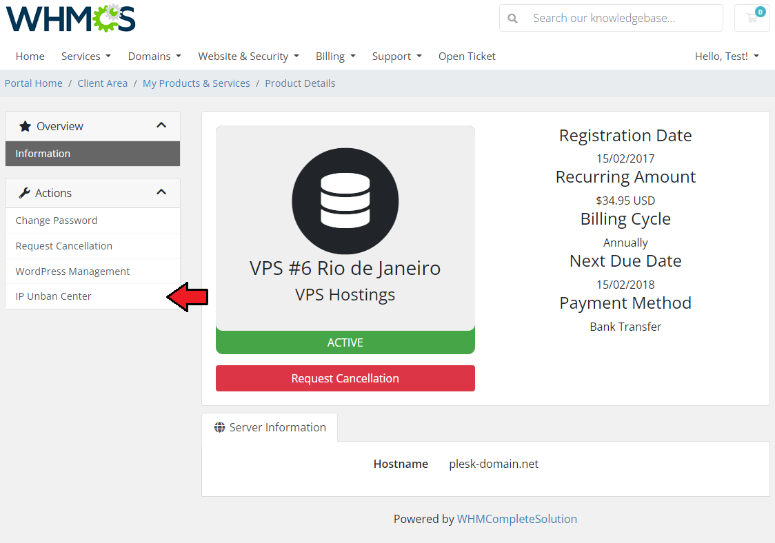Click Product Details breadcrumb text
Screen dimensions: 775x543
point(300,83)
